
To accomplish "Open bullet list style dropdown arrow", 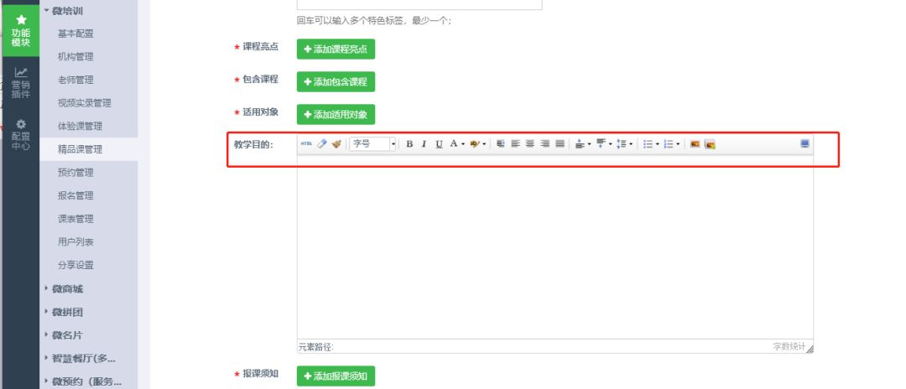I will point(658,144).
